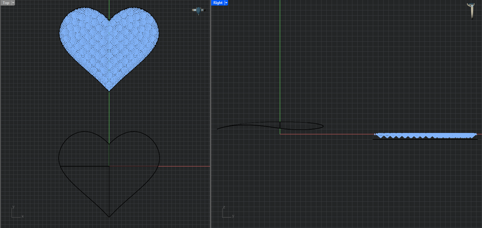
Task: Activate the Top viewport title label
Action: coord(6,3)
